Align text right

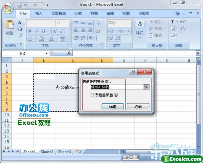[90, 30]
